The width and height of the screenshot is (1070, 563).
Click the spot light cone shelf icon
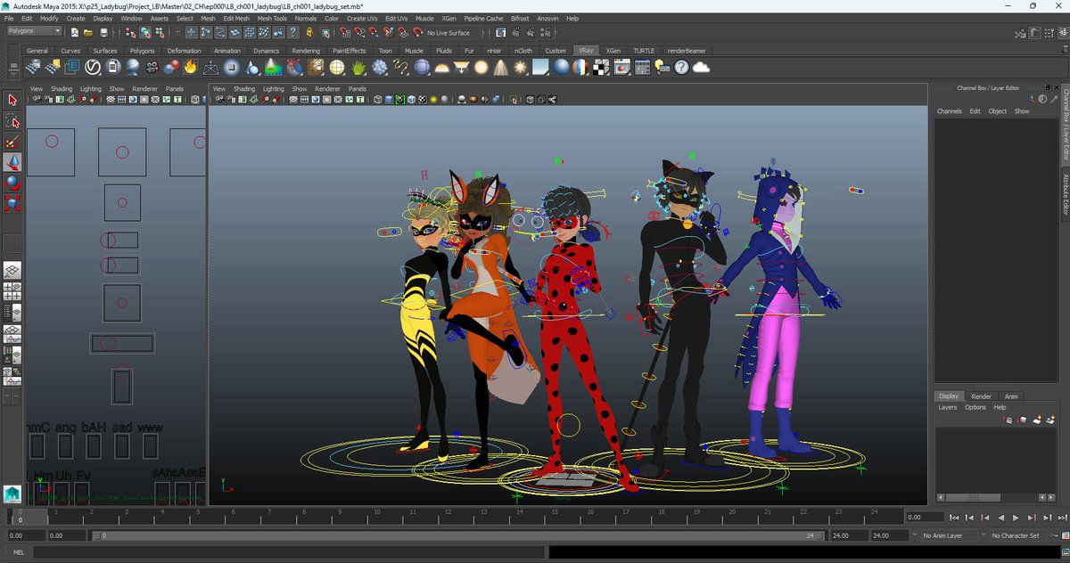pyautogui.click(x=501, y=67)
